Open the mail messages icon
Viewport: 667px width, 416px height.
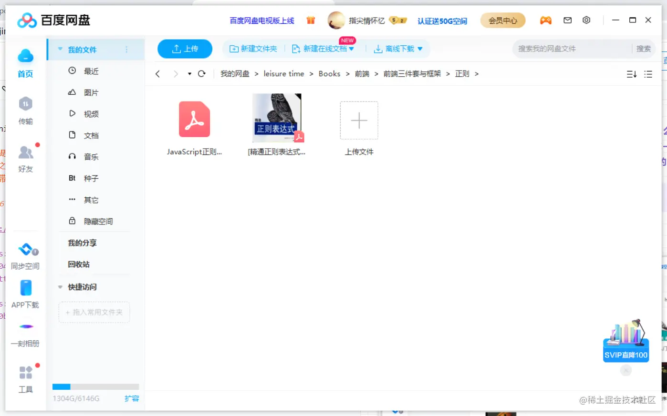(567, 20)
